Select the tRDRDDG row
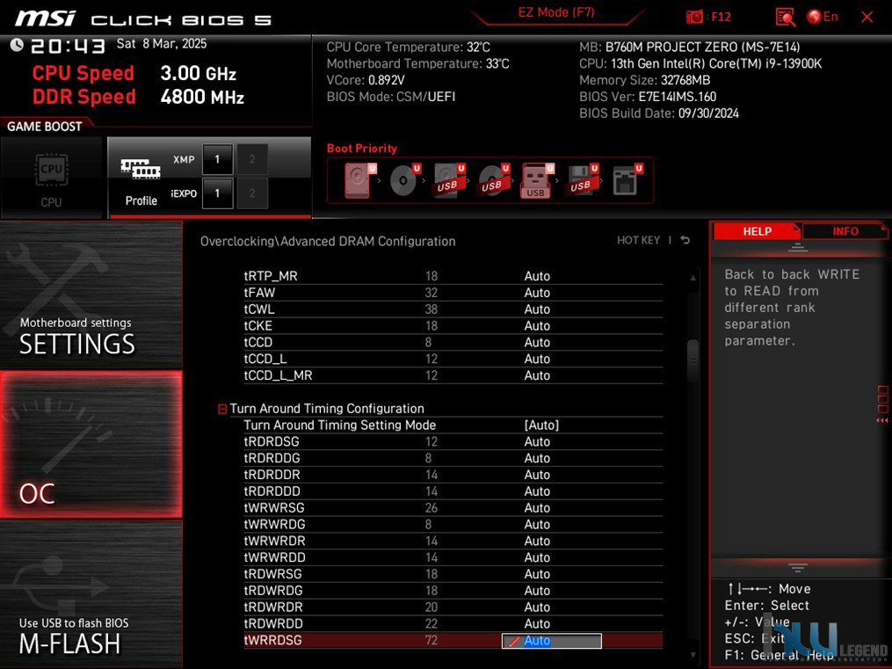The height and width of the screenshot is (669, 892). (x=453, y=458)
